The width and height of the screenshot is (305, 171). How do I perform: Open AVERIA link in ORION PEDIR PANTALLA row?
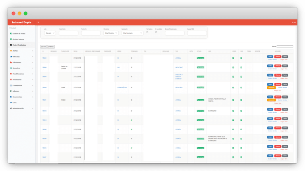(x=178, y=100)
